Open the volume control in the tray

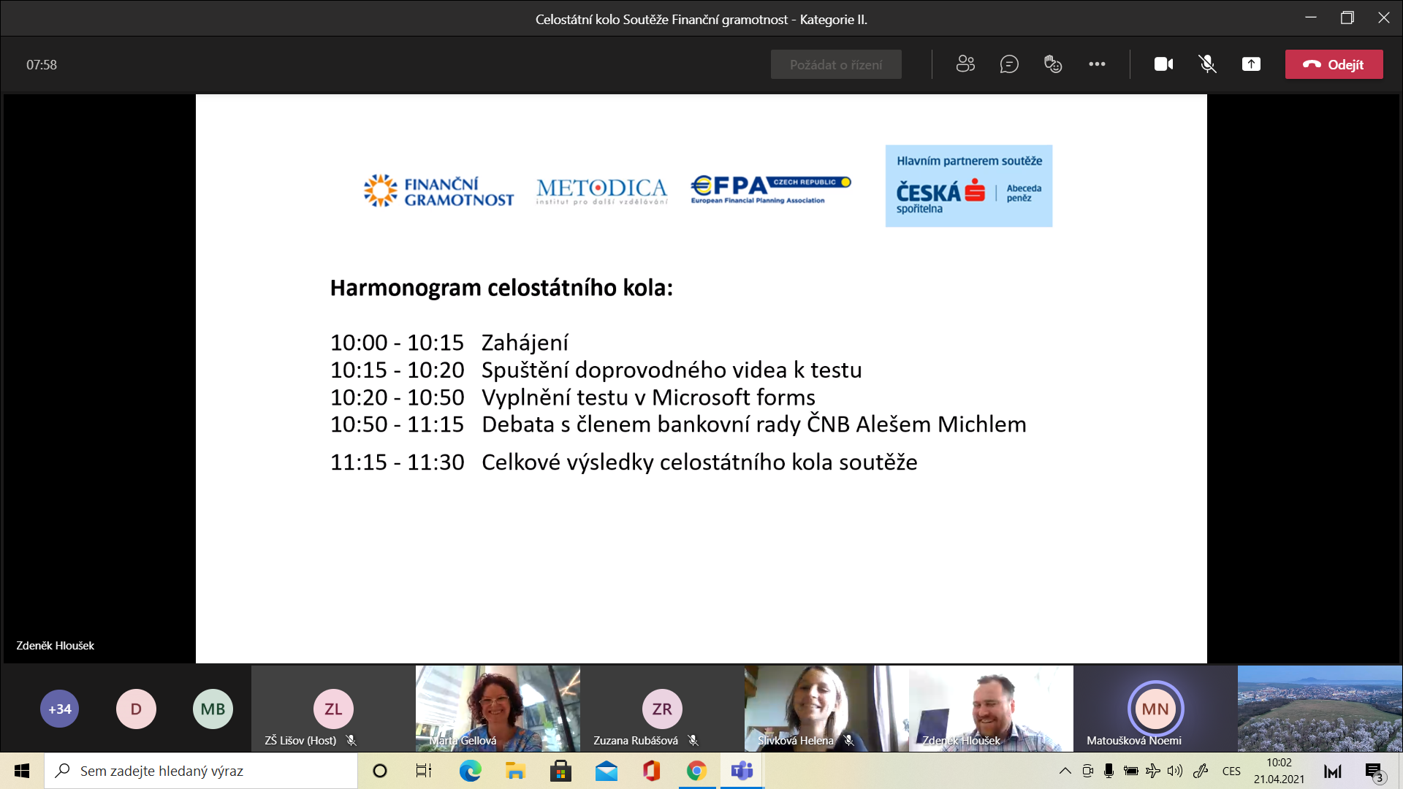pyautogui.click(x=1175, y=771)
